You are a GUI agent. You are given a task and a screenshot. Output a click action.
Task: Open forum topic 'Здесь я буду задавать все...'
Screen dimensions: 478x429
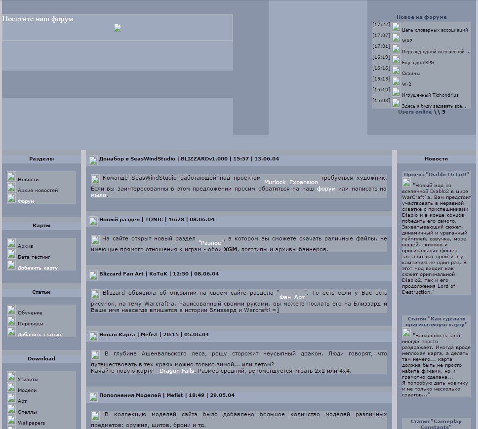tap(434, 106)
